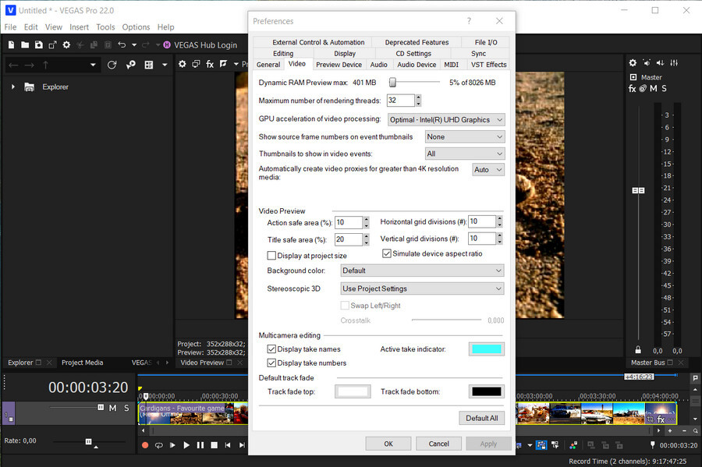Click Cancel in Preferences
The width and height of the screenshot is (702, 467).
(x=438, y=444)
